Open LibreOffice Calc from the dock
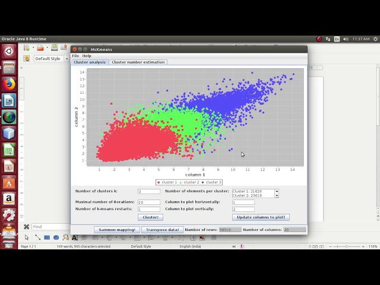 (x=9, y=150)
